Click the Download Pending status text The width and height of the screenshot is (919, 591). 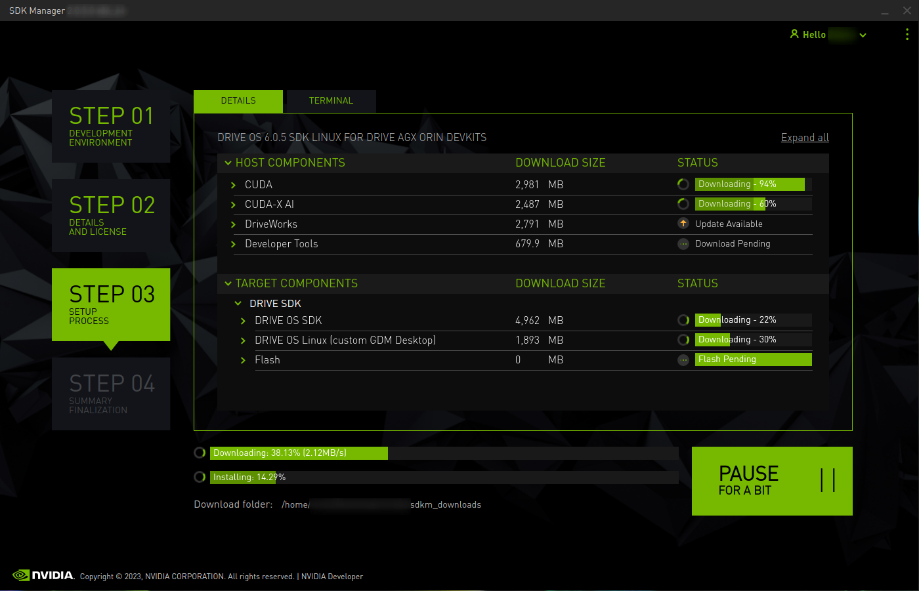point(733,244)
